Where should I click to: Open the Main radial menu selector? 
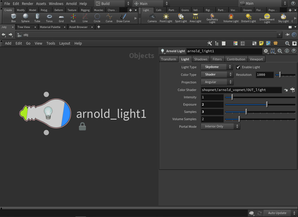tap(151, 3)
